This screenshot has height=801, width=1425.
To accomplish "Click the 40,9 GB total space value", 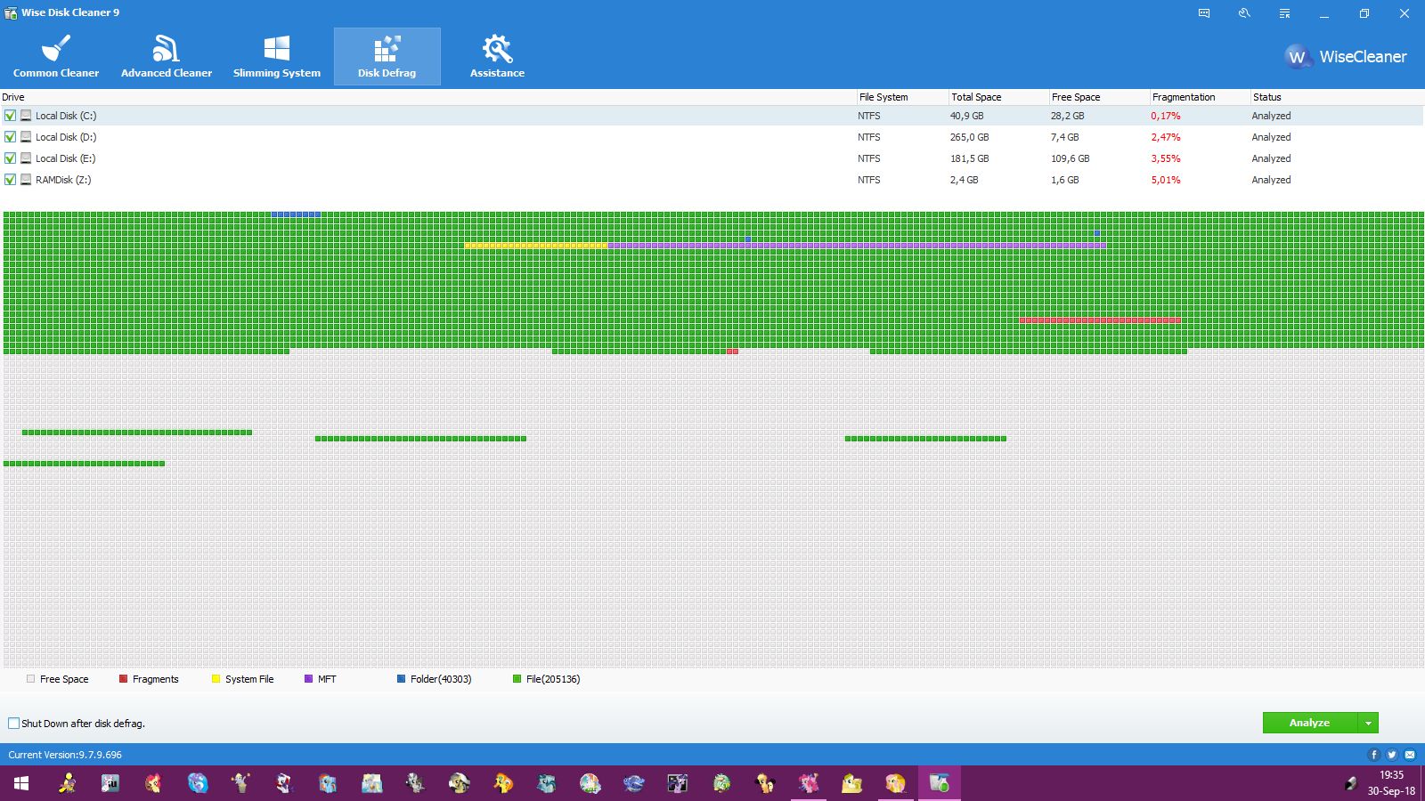I will coord(967,116).
